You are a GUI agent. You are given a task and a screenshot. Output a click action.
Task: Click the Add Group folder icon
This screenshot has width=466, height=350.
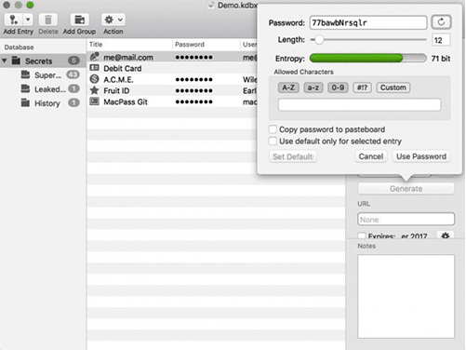79,20
